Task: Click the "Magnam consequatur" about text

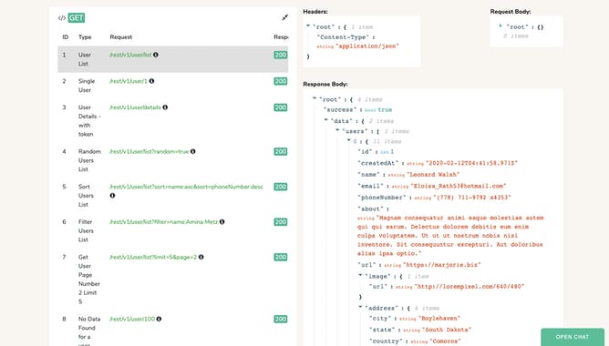Action: point(450,236)
